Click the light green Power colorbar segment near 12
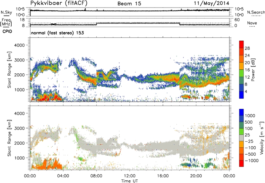The height and width of the screenshot is (183, 265). tap(241, 73)
